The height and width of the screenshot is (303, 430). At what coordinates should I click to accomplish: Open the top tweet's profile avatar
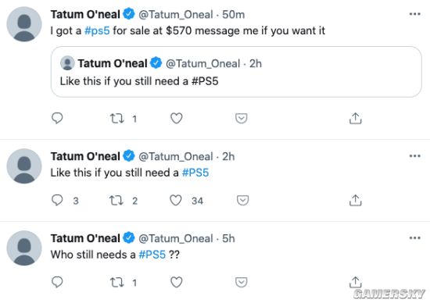pyautogui.click(x=24, y=24)
